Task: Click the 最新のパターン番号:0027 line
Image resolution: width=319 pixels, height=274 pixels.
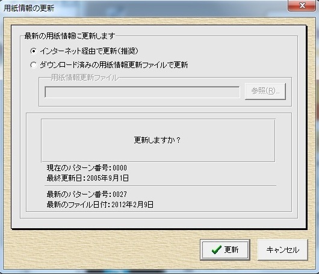Action: [x=87, y=194]
